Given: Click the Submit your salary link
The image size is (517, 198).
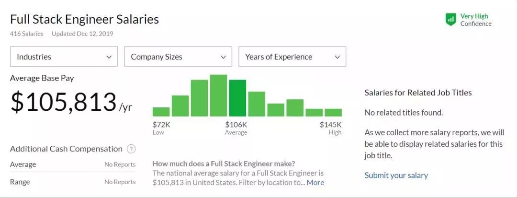Looking at the screenshot, I should tap(396, 175).
